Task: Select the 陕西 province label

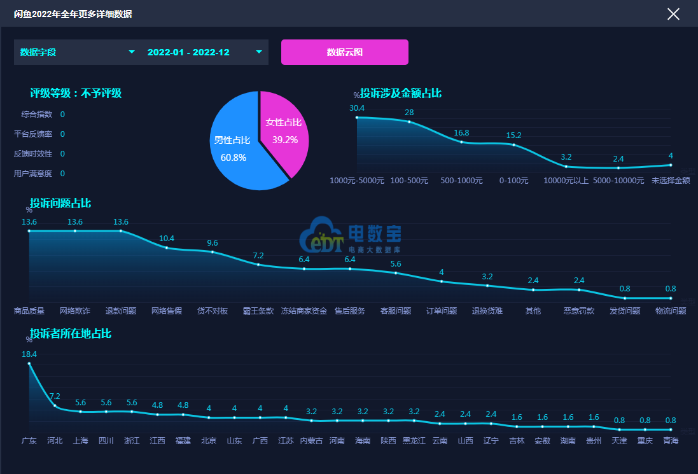Action: pos(389,441)
